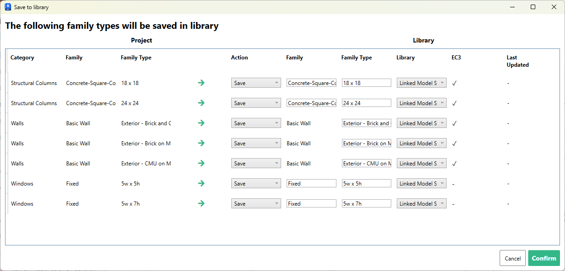This screenshot has height=271, width=565.
Task: Click the Revit app icon in the title bar
Action: pyautogui.click(x=8, y=7)
